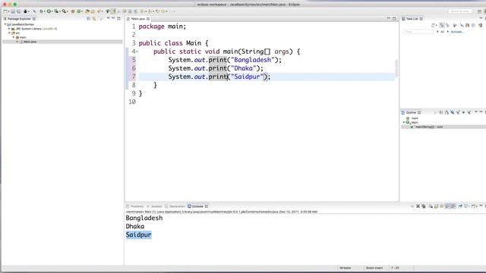Toggle Scroll Lock in Console toolbar
486x273 pixels.
click(437, 206)
